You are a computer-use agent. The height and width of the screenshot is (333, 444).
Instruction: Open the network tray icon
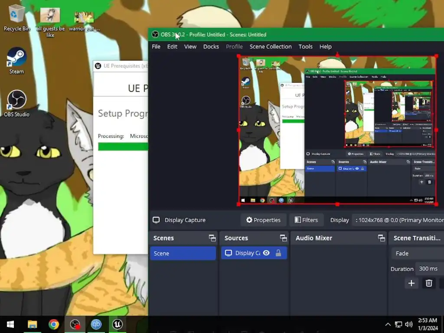(398, 324)
